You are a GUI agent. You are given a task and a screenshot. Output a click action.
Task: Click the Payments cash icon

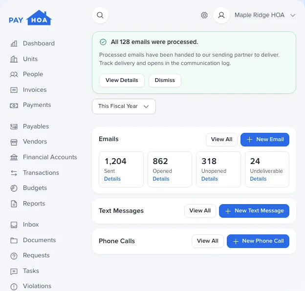coord(14,105)
